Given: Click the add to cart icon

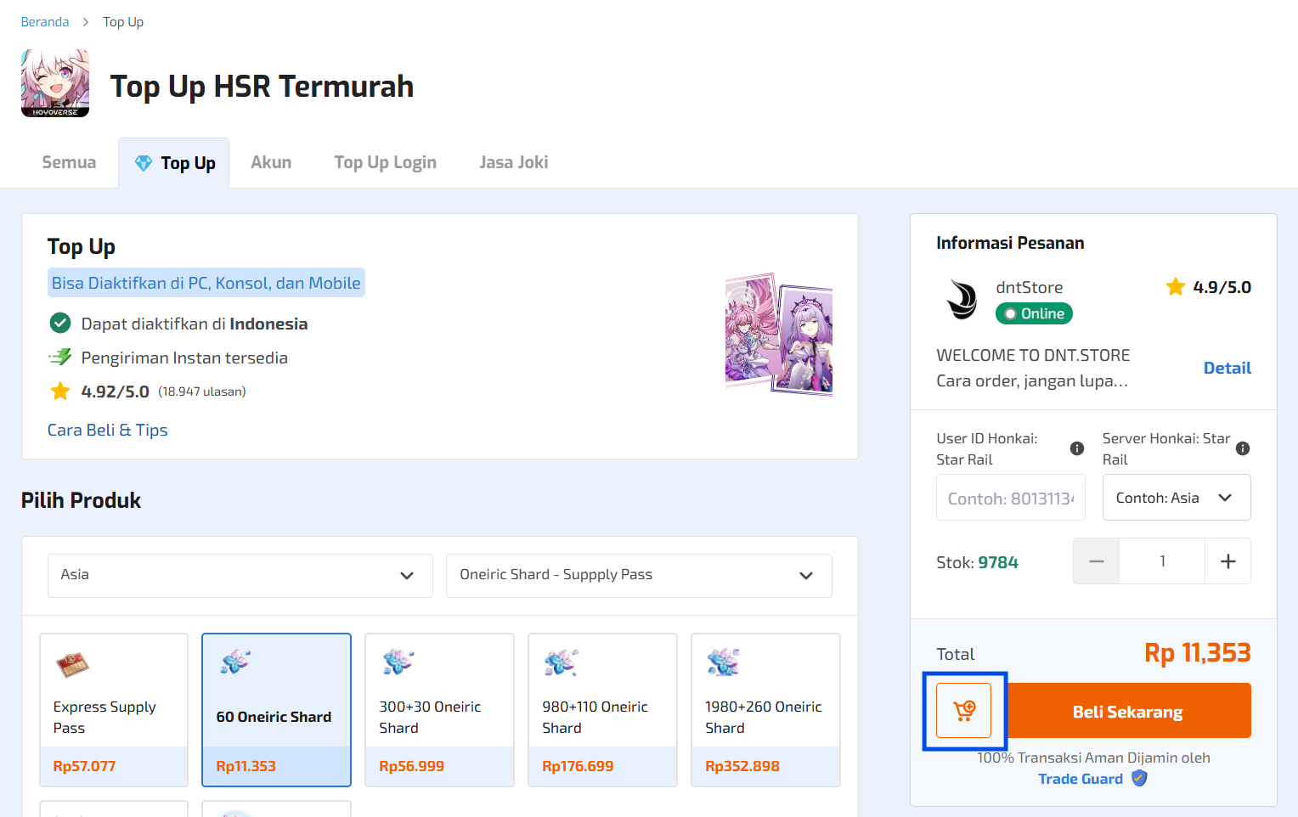Looking at the screenshot, I should (x=963, y=711).
